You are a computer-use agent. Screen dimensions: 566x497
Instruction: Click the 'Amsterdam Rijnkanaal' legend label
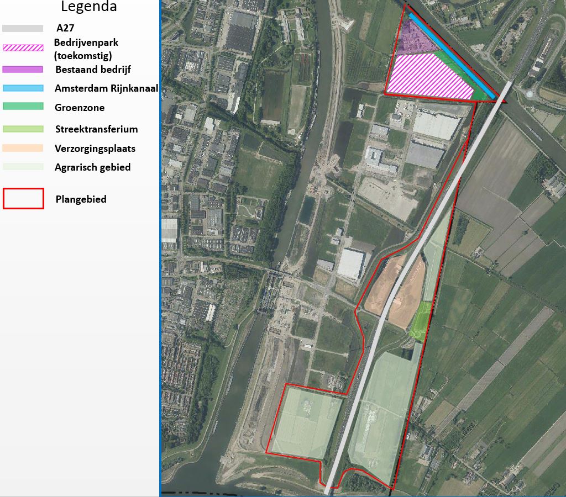(106, 88)
